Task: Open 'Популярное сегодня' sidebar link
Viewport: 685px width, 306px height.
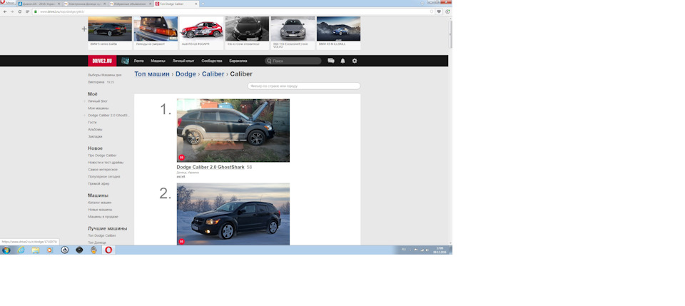Action: click(x=104, y=177)
